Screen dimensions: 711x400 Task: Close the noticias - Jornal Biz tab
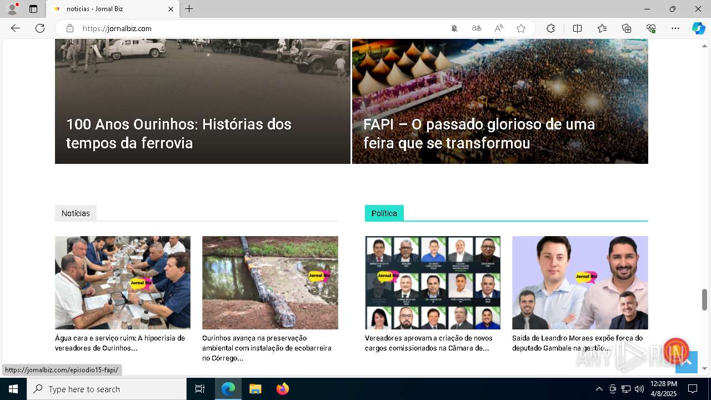pyautogui.click(x=171, y=9)
